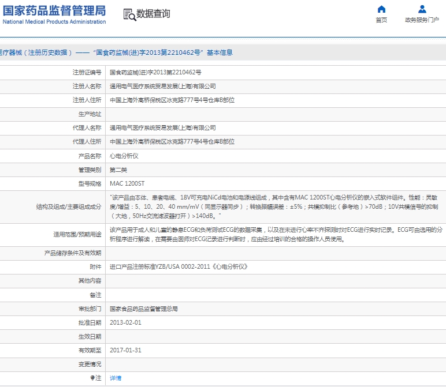Viewport: 446px width, 391px height.
Task: Click the 注册人住所 label
Action: pyautogui.click(x=87, y=100)
